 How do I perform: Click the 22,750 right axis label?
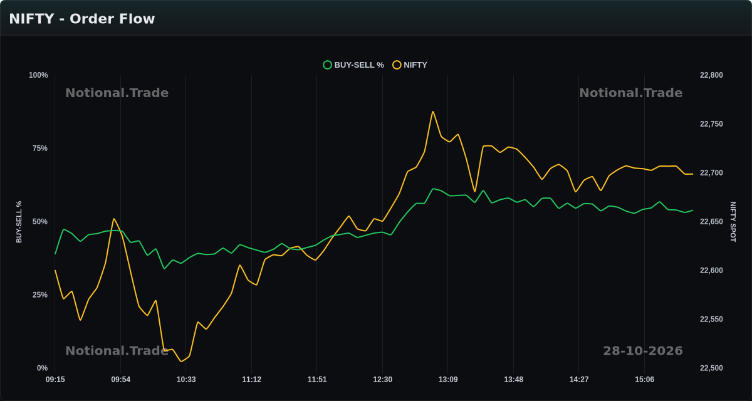point(711,124)
